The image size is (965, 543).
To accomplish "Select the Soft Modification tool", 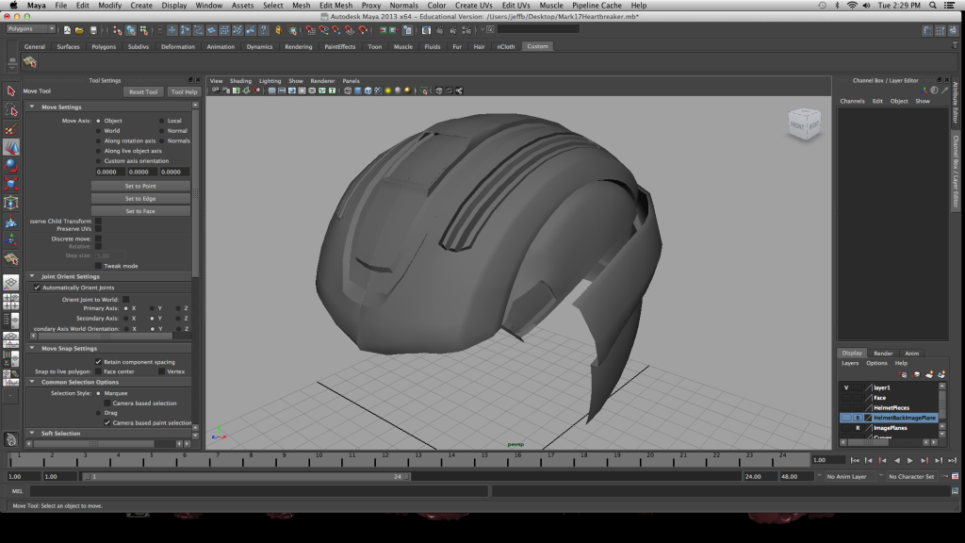I will click(11, 222).
